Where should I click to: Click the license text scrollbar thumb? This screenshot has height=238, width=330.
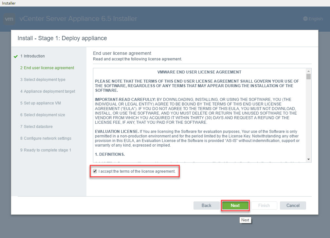coord(308,77)
